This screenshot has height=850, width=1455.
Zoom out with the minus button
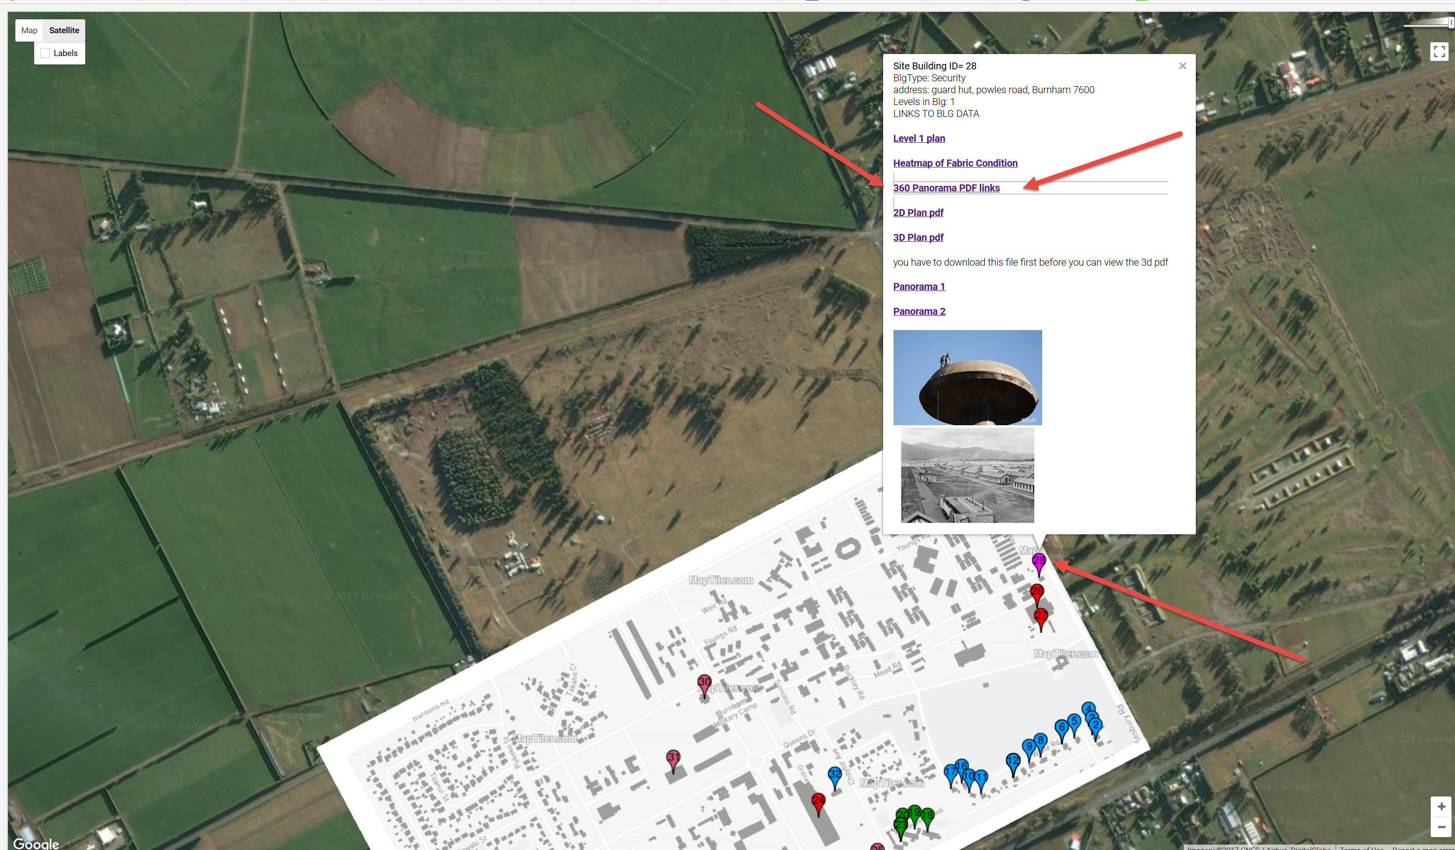pos(1441,827)
